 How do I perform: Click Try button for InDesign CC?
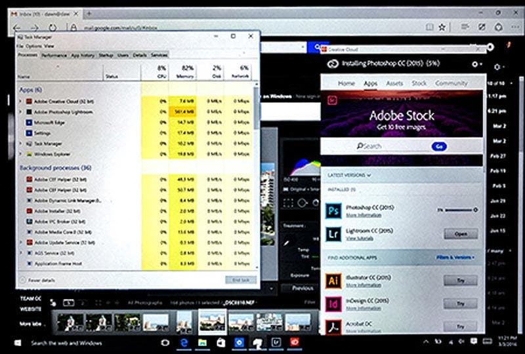[x=461, y=304]
